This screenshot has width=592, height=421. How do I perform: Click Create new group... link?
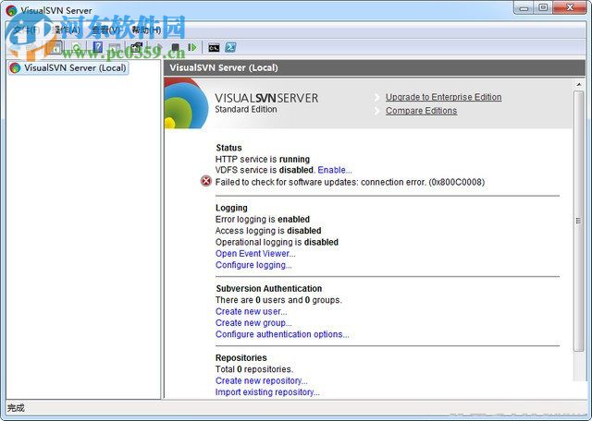click(253, 323)
